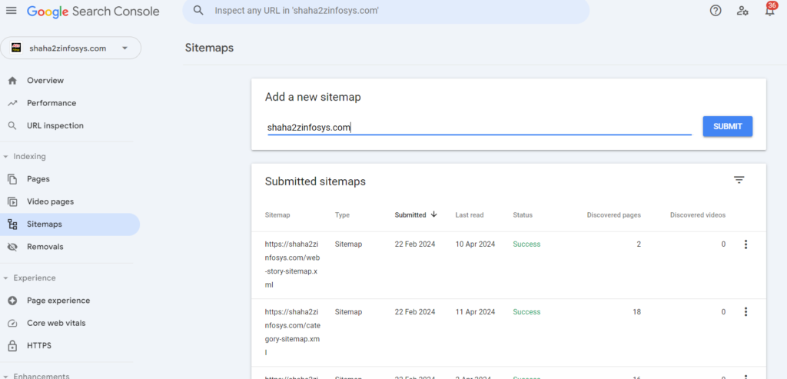Open users and permissions settings icon
This screenshot has width=787, height=379.
pyautogui.click(x=743, y=11)
